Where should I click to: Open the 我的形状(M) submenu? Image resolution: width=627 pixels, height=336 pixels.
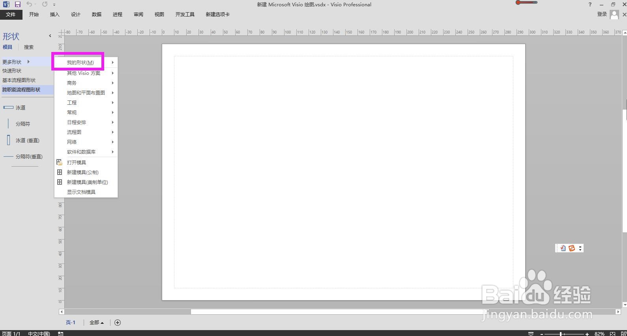point(86,63)
